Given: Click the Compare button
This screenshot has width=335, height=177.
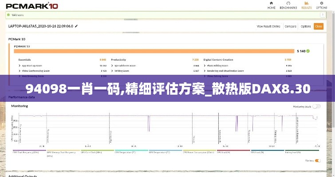Looking at the screenshot, I should 290,26.
